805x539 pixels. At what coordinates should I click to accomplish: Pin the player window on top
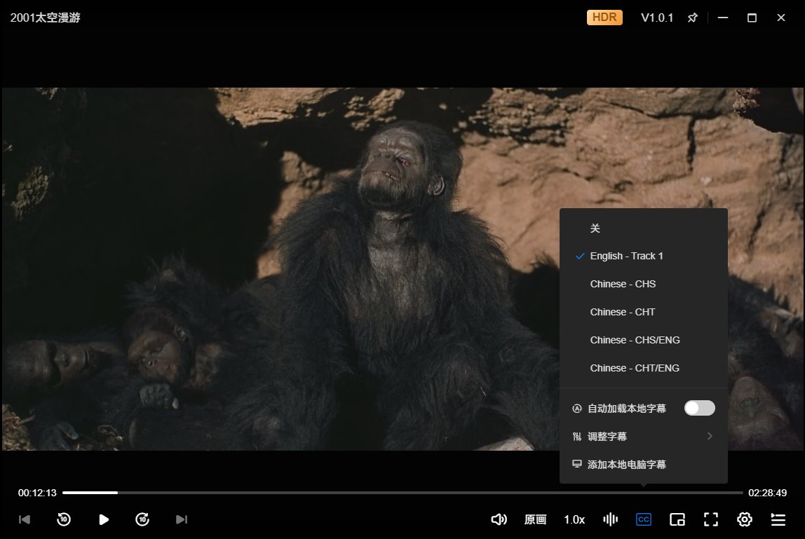pyautogui.click(x=693, y=18)
